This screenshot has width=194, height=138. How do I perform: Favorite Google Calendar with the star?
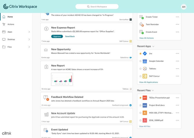coord(140,61)
